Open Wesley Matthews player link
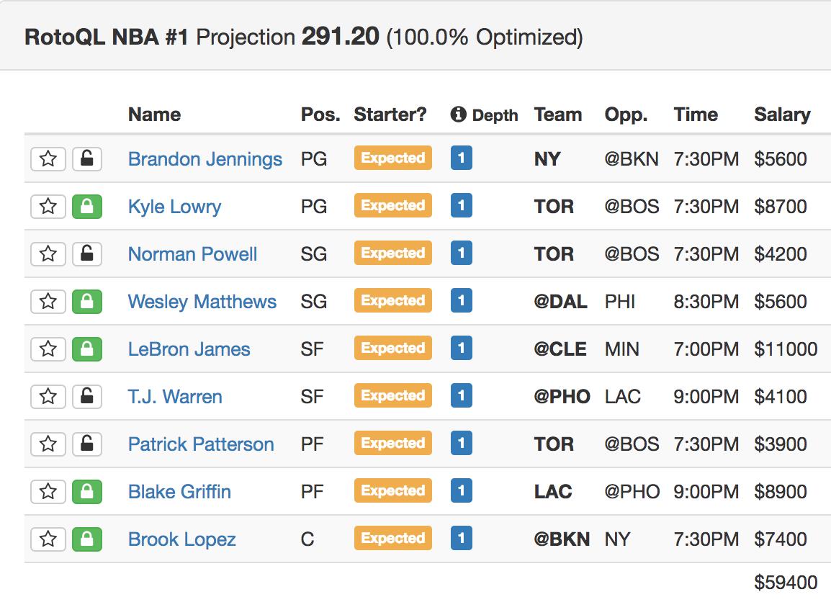The width and height of the screenshot is (831, 615). [202, 302]
